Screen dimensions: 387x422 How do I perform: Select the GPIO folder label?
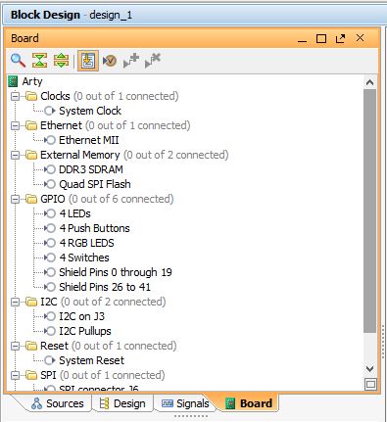[x=53, y=199]
